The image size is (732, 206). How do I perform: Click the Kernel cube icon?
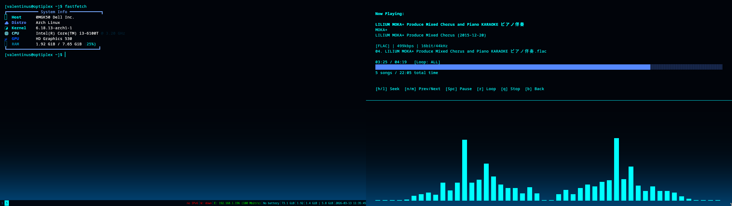click(6, 28)
